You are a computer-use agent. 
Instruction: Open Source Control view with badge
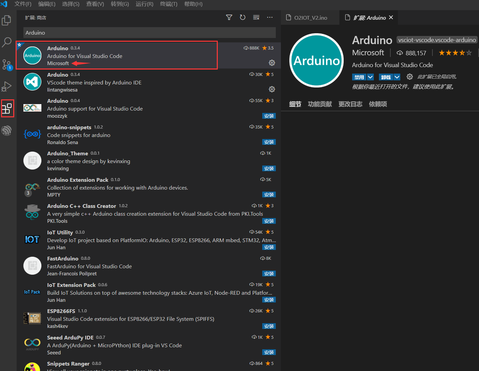(6, 64)
